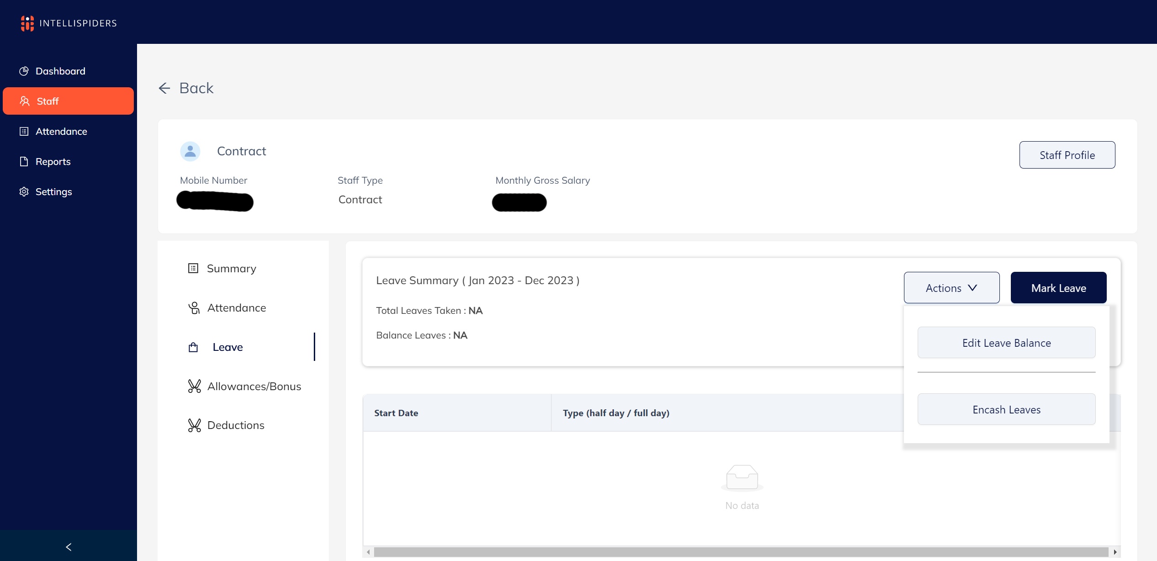1157x561 pixels.
Task: Click the Settings gear icon
Action: [x=24, y=191]
